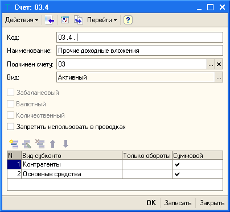Maximize the Счет: 03.4 window
The image size is (230, 212).
pos(210,7)
